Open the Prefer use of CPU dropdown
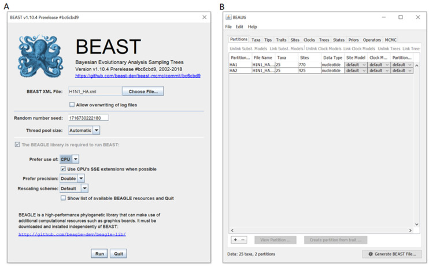 [76, 159]
